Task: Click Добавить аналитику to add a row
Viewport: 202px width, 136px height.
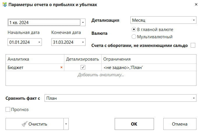Action: [x=101, y=75]
